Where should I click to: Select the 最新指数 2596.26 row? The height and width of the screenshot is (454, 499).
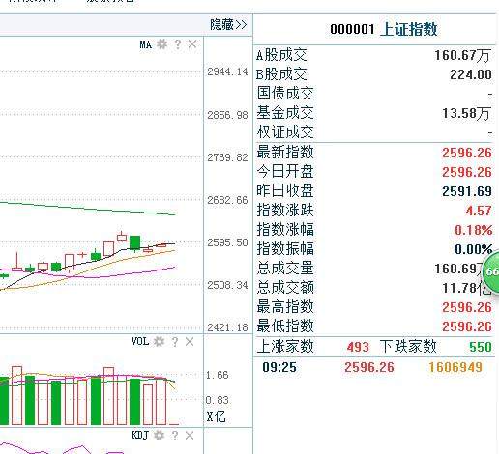coord(374,153)
